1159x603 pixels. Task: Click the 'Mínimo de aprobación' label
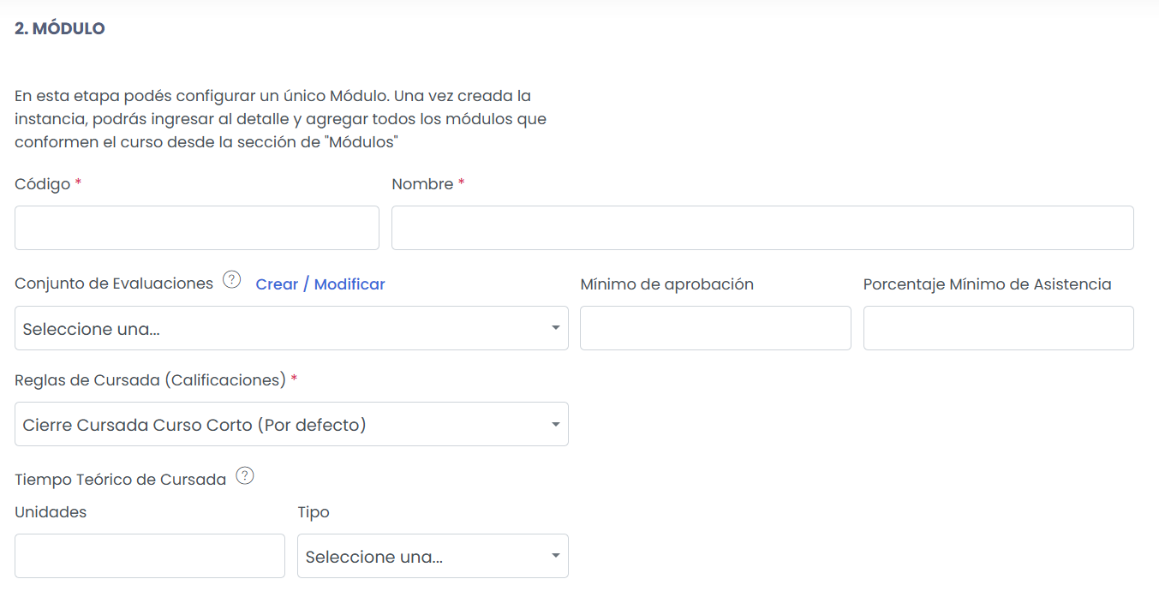(x=666, y=284)
